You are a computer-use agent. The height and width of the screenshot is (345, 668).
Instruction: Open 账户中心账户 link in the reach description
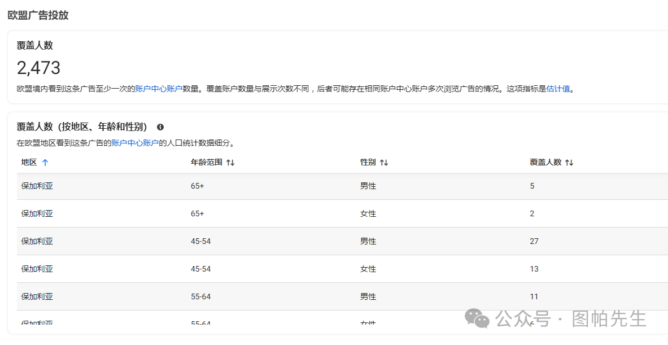coord(158,89)
